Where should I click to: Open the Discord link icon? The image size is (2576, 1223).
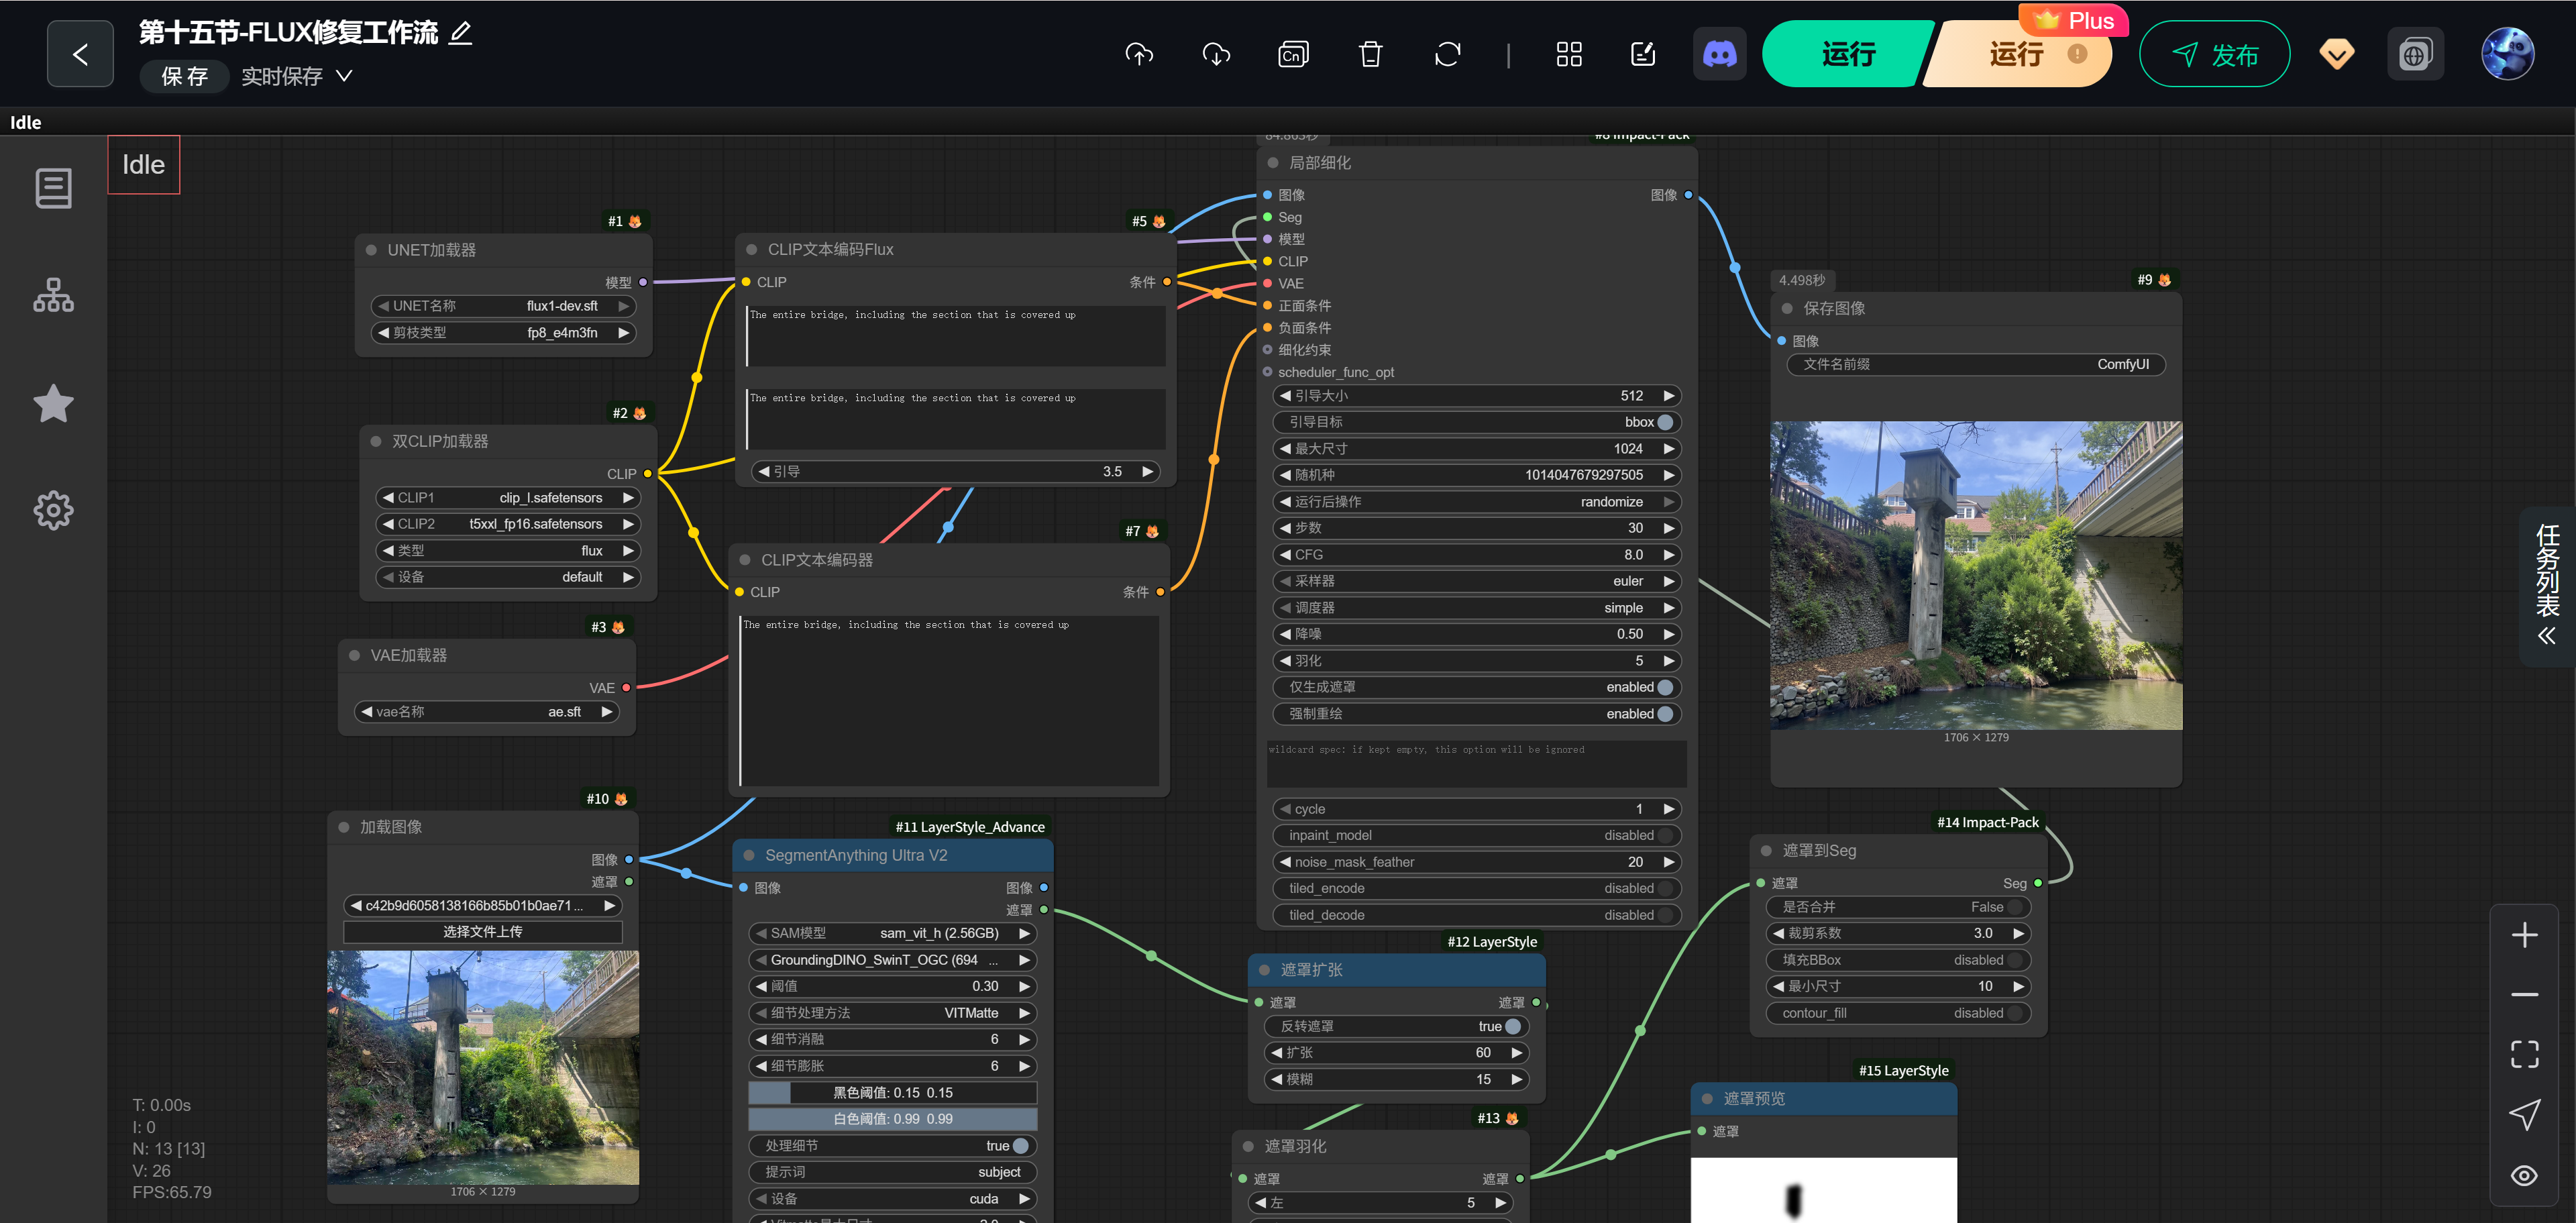[1719, 54]
